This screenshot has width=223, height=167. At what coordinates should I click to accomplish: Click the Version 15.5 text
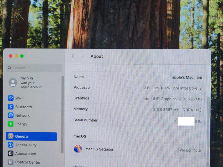[x=190, y=150]
